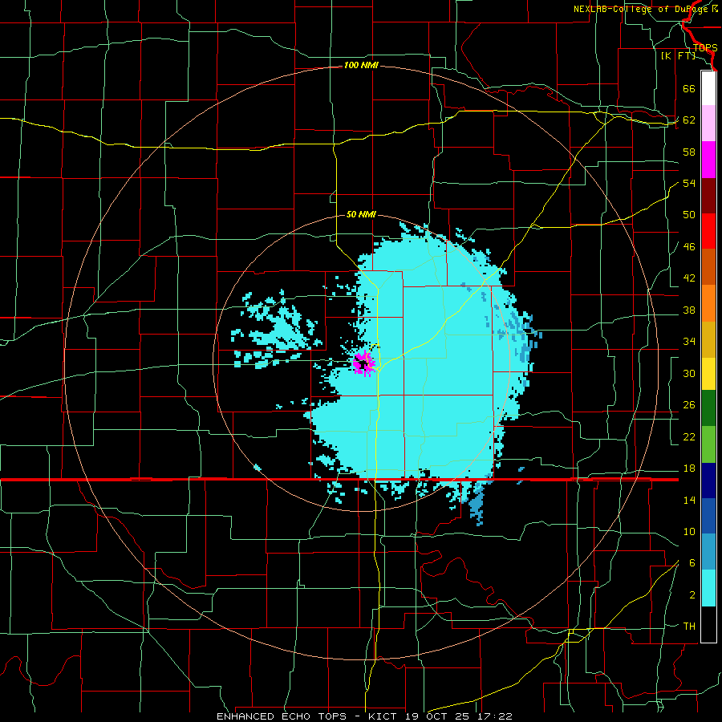Screen dimensions: 722x722
Task: Click the 50 legend value
Action: [x=689, y=215]
